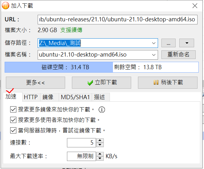Viewport: 204px width, 169px height.
Task: Open the MD5/SHA1 tab
Action: 75,97
